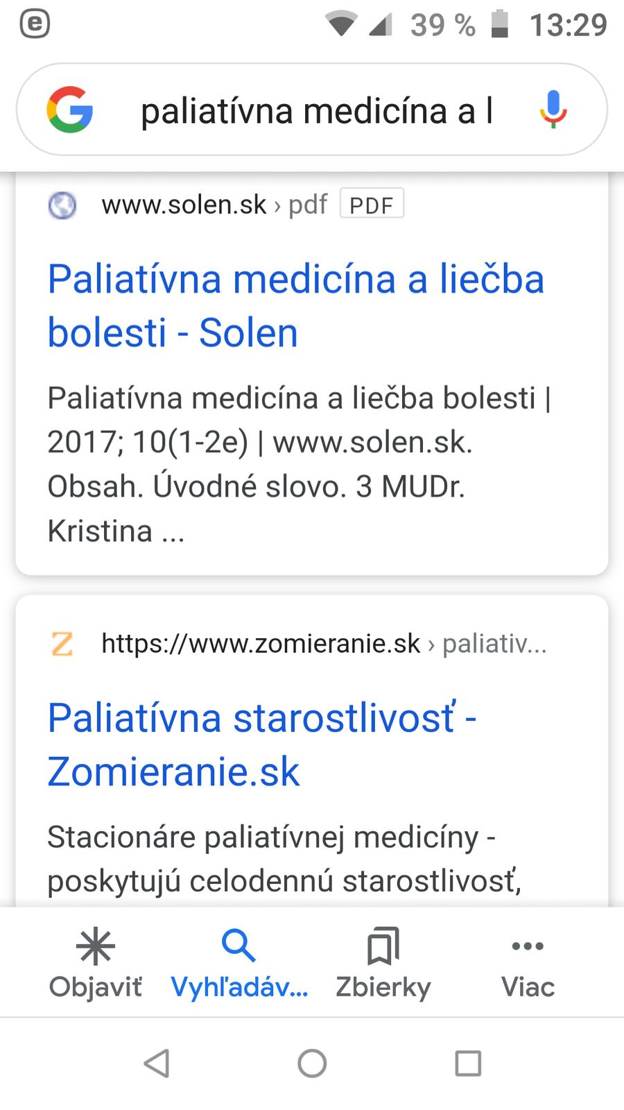
Task: Tap the battery indicator in status bar
Action: 500,25
